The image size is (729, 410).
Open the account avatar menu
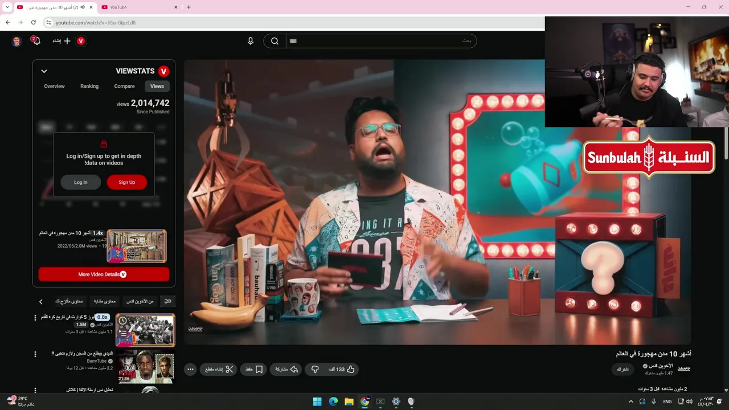click(17, 41)
